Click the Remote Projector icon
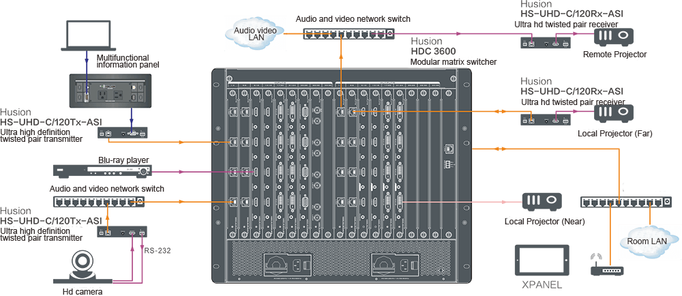The width and height of the screenshot is (682, 296). [614, 38]
